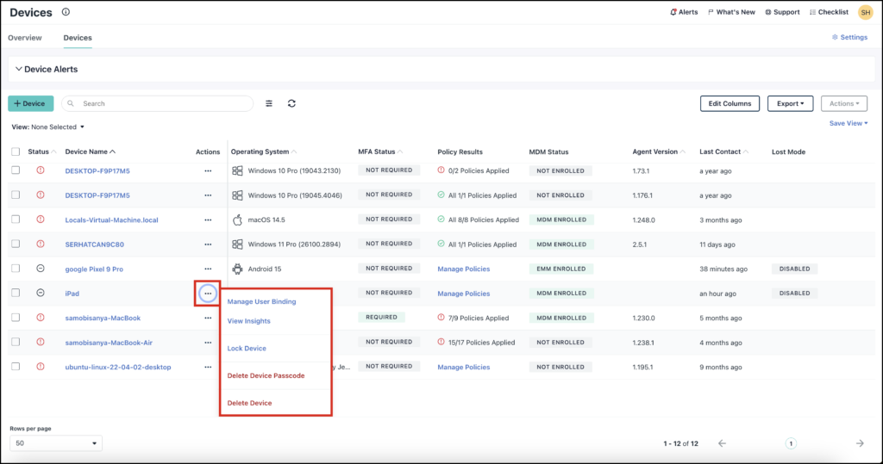Open the Export dropdown
The height and width of the screenshot is (464, 883).
click(790, 103)
